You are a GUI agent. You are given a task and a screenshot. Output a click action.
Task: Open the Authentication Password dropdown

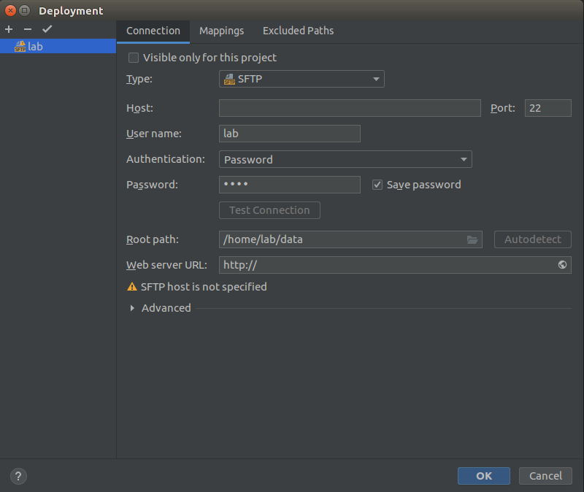(345, 159)
